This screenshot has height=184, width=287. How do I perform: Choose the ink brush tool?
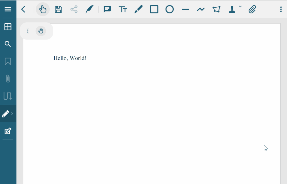(x=138, y=9)
